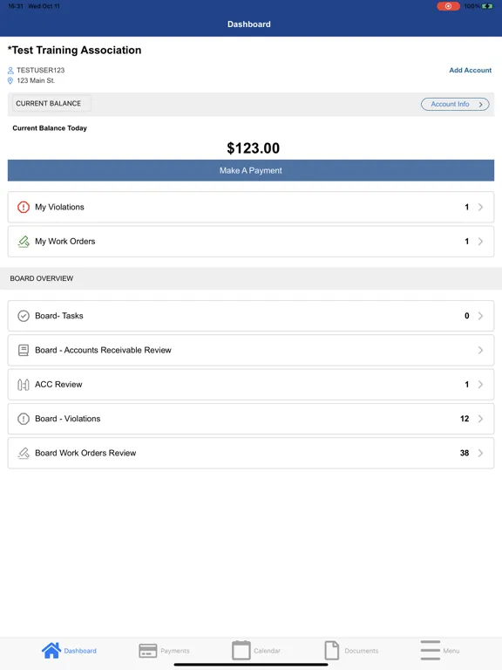Tap the Dashboard home icon in bottom bar
Image resolution: width=502 pixels, height=670 pixels.
coord(51,650)
